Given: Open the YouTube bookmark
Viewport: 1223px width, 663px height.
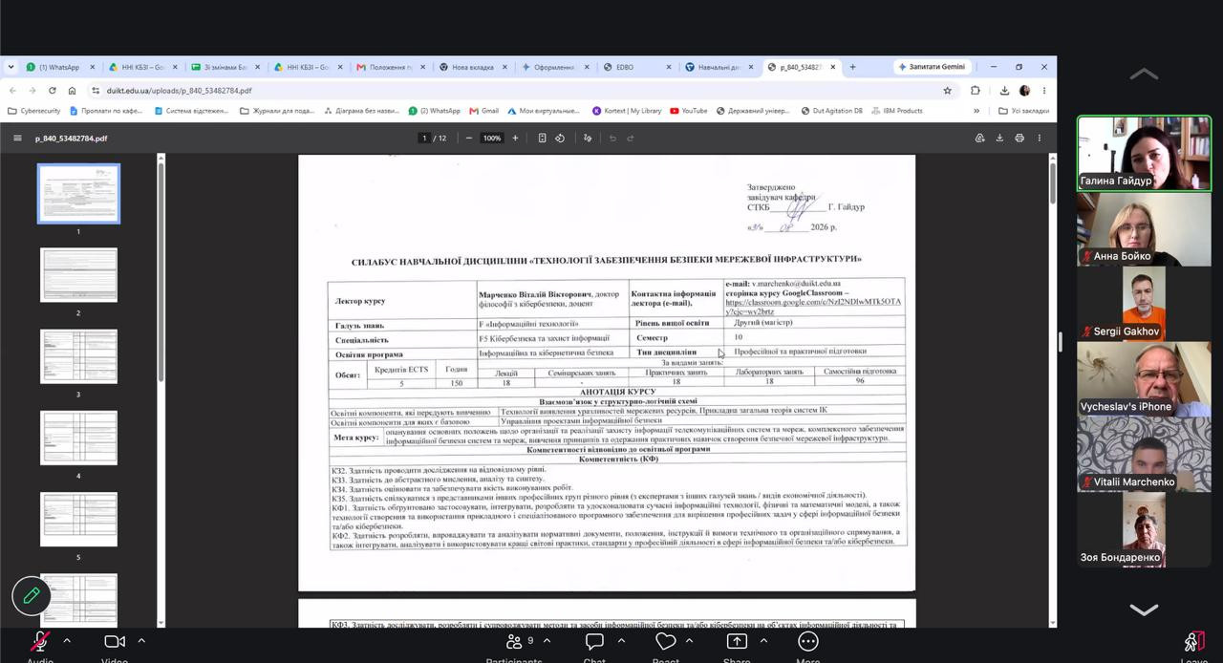Looking at the screenshot, I should click(x=689, y=111).
